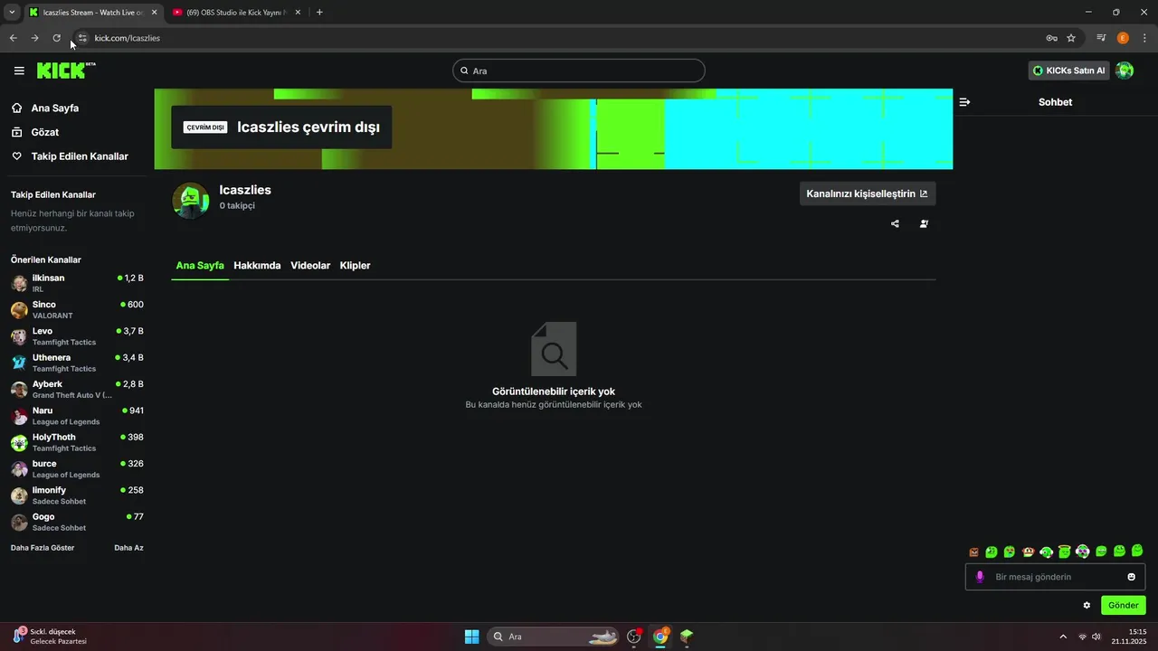This screenshot has height=651, width=1158.
Task: Show hidden system tray icons
Action: [1063, 637]
